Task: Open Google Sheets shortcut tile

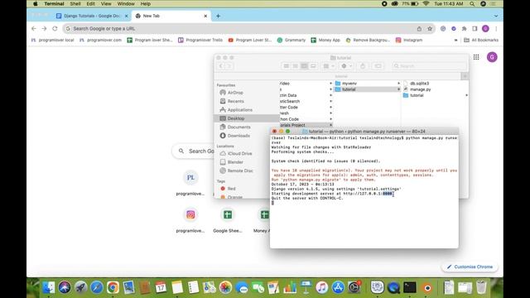Action: point(228,220)
